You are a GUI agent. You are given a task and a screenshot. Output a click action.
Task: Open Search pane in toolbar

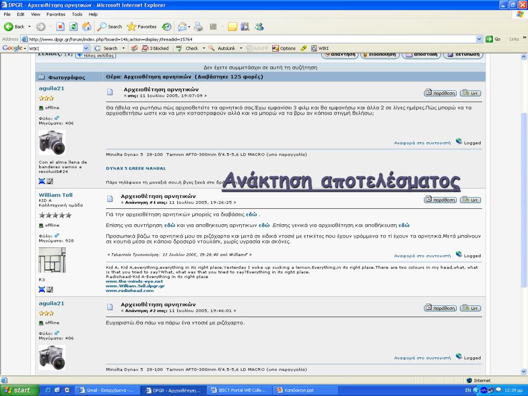pyautogui.click(x=109, y=27)
